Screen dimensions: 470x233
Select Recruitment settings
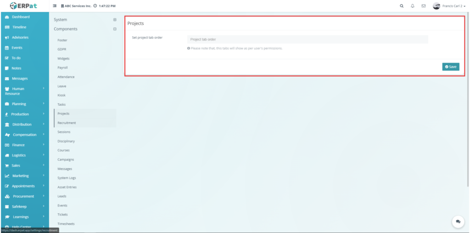point(85,123)
